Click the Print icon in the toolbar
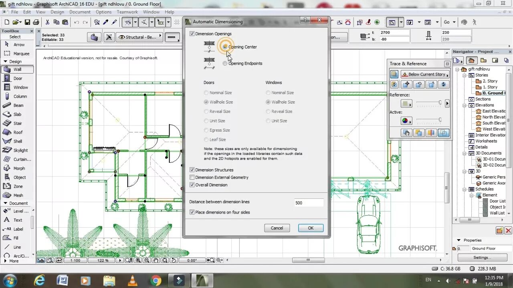Viewport: 513px width, 288px height. [x=36, y=22]
